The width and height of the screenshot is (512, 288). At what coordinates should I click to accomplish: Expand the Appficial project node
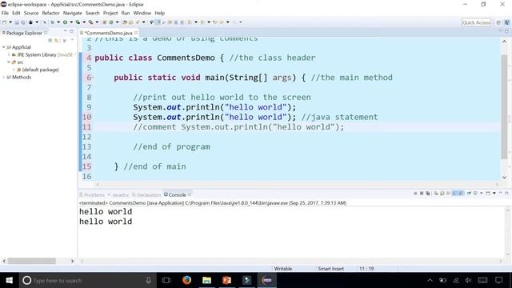pos(3,47)
